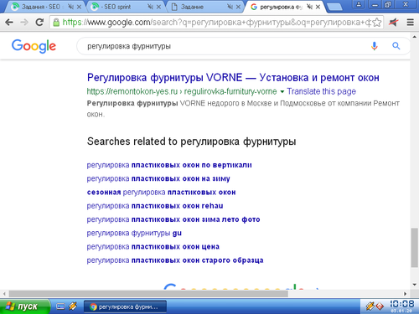Click the muted speaker extension icon

(x=393, y=23)
